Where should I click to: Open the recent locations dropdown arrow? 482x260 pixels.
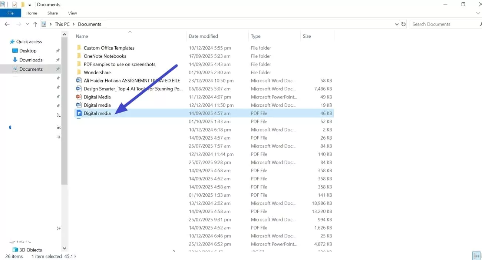(27, 24)
